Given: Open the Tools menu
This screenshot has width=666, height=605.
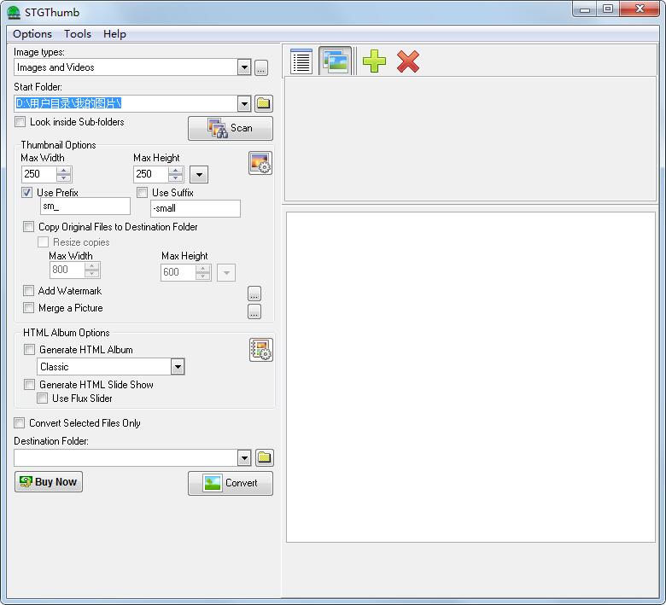Looking at the screenshot, I should pos(78,34).
